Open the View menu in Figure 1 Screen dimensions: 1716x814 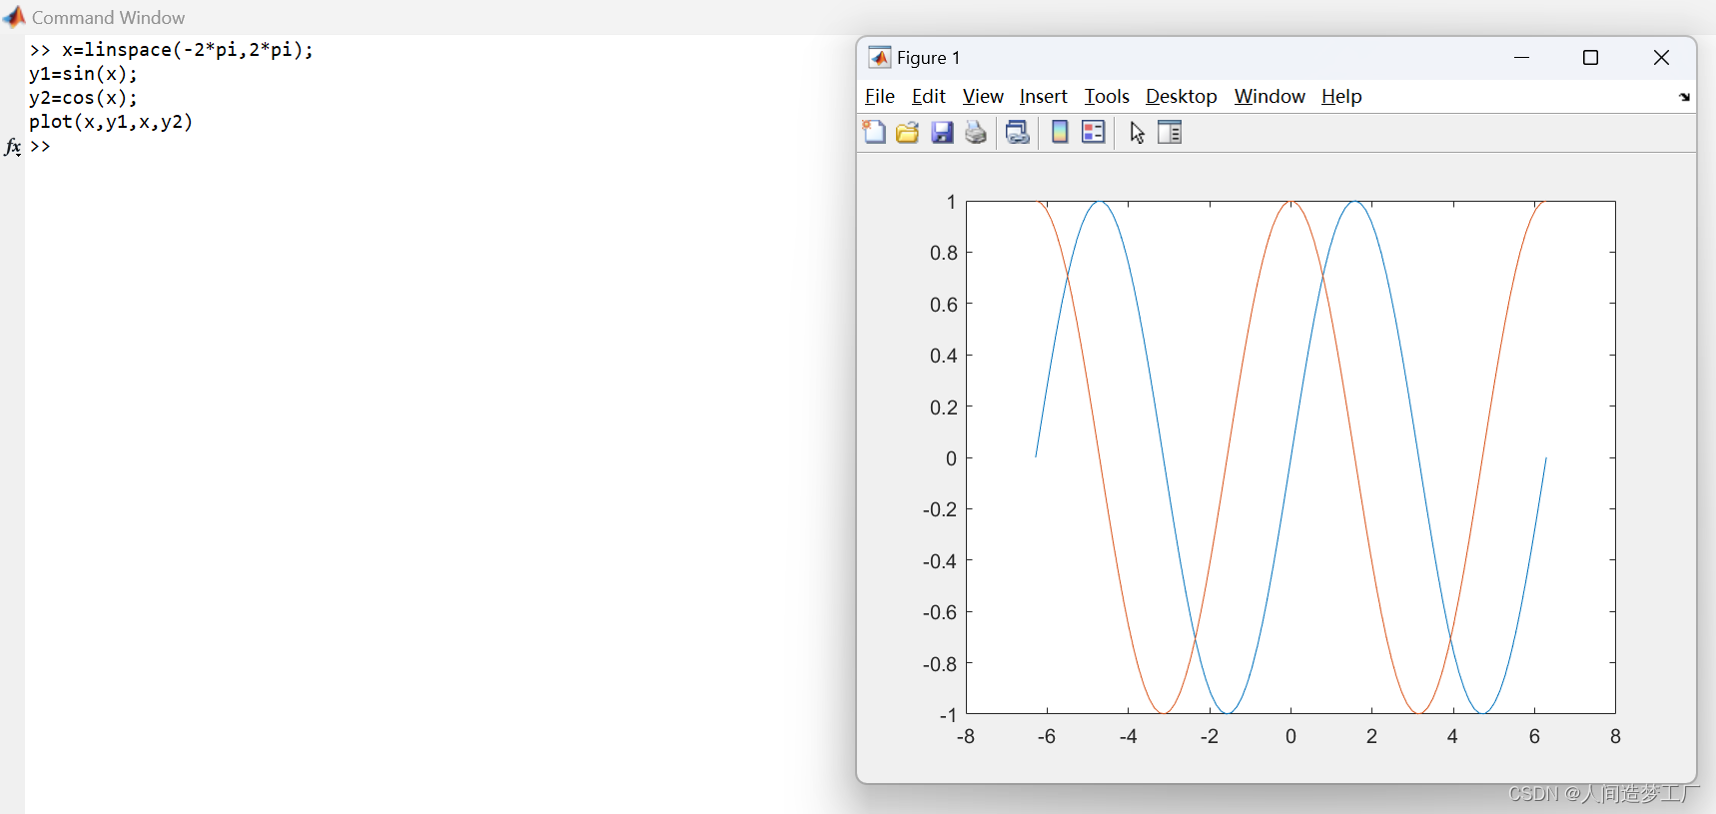(983, 96)
